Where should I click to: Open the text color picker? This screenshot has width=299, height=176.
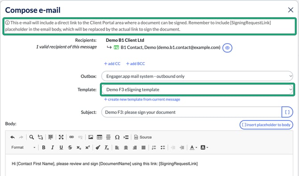[193, 148]
